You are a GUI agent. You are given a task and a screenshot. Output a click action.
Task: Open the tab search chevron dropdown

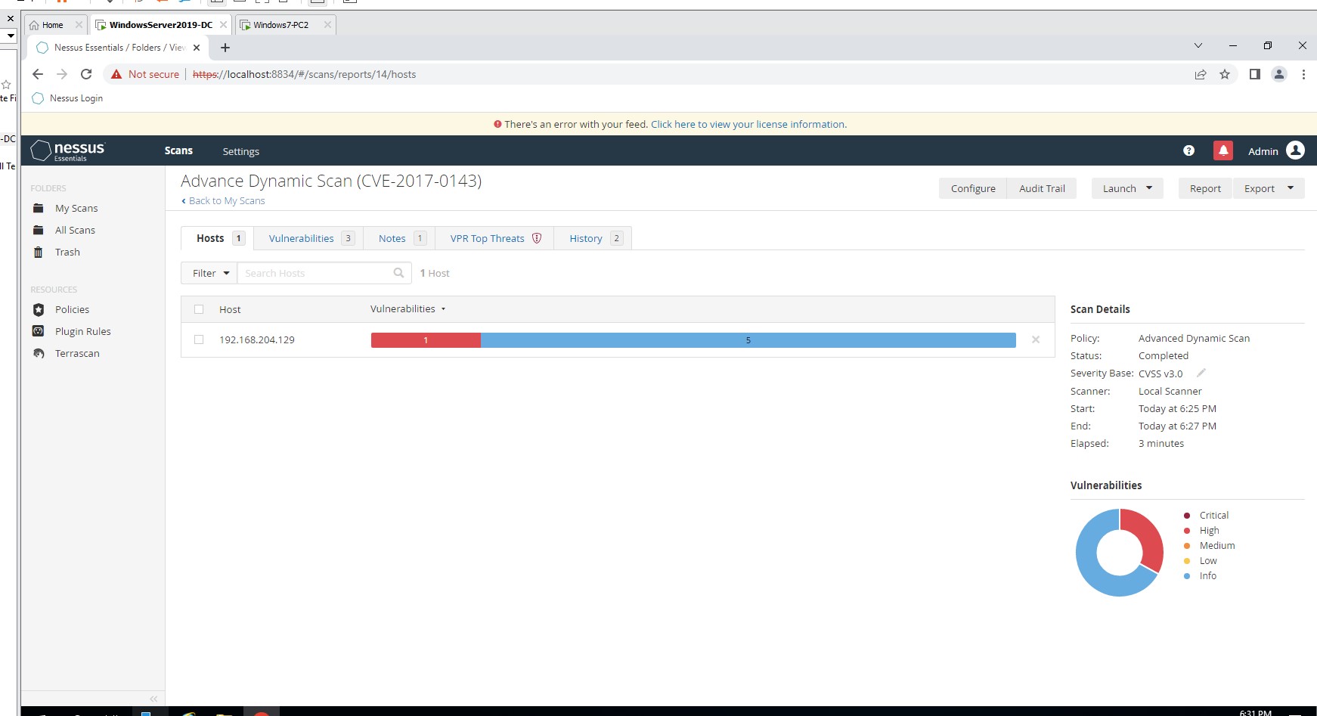1198,45
